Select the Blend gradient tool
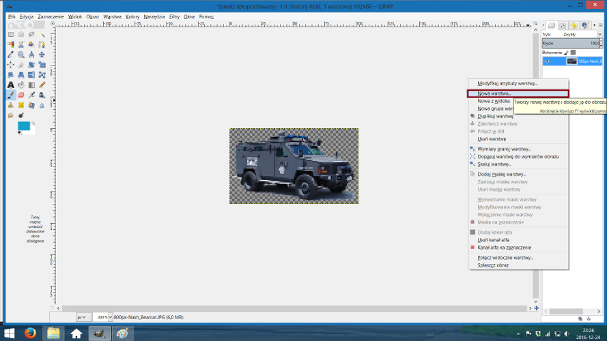 [31, 85]
